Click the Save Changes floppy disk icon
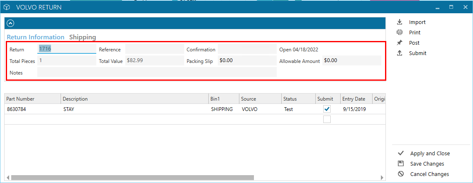The image size is (473, 183). pyautogui.click(x=401, y=164)
